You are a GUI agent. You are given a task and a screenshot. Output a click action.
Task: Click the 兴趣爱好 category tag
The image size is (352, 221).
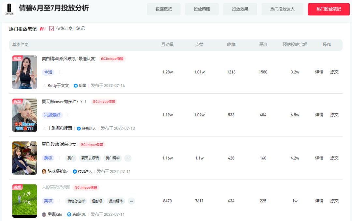52,115
